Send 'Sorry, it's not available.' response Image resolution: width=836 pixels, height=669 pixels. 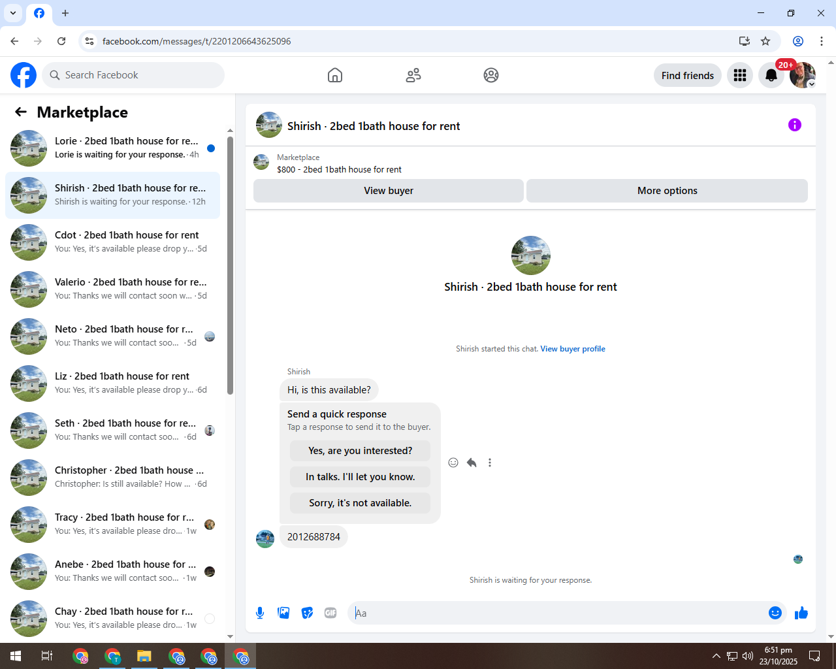pos(360,503)
